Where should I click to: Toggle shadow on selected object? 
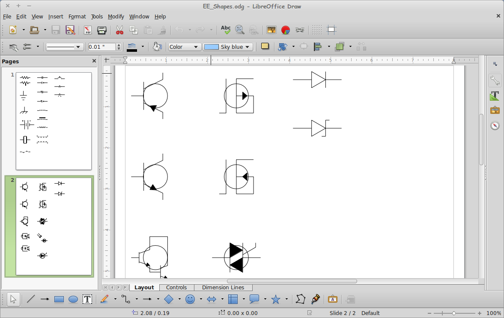click(265, 46)
